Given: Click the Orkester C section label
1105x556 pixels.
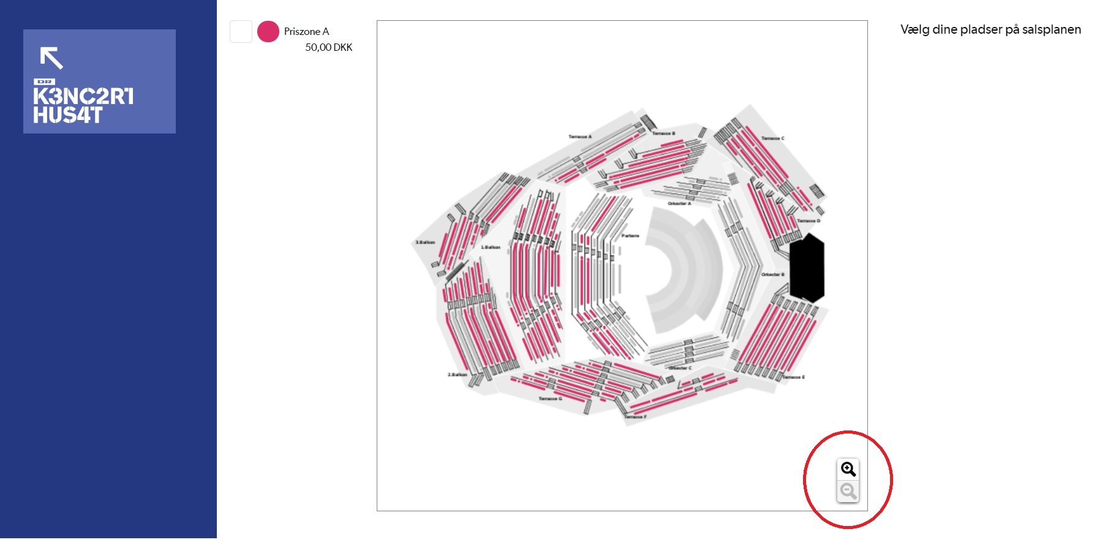Looking at the screenshot, I should (680, 368).
